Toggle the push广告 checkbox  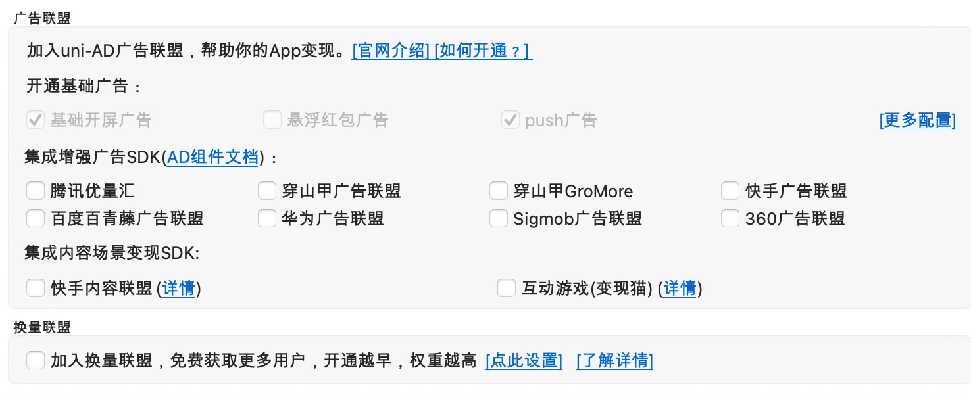click(x=510, y=120)
